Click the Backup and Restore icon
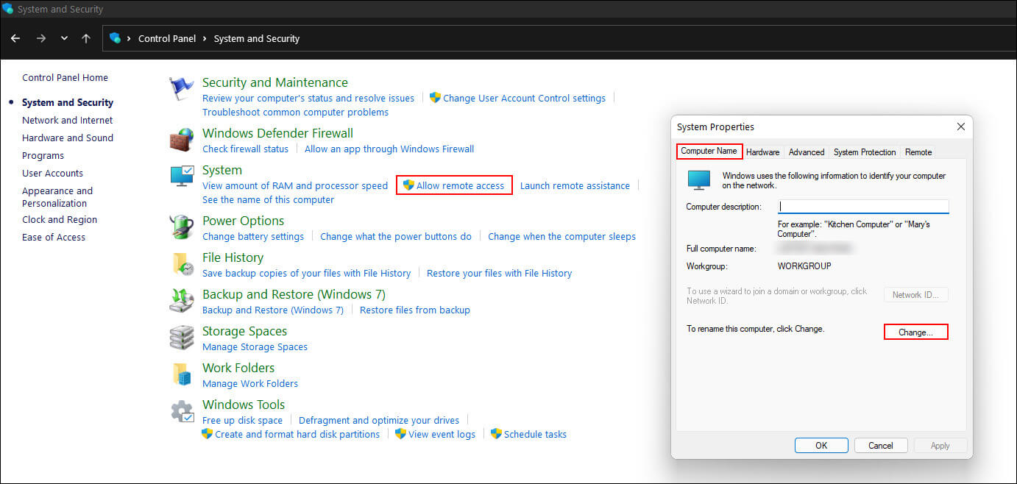The image size is (1017, 484). tap(182, 301)
